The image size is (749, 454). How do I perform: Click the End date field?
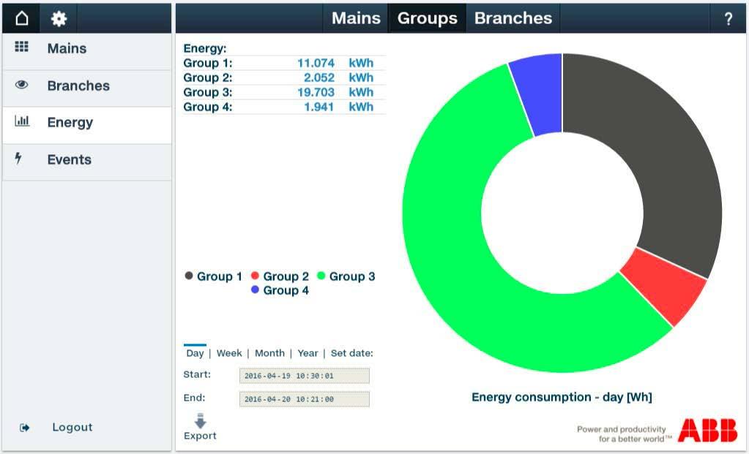(305, 399)
